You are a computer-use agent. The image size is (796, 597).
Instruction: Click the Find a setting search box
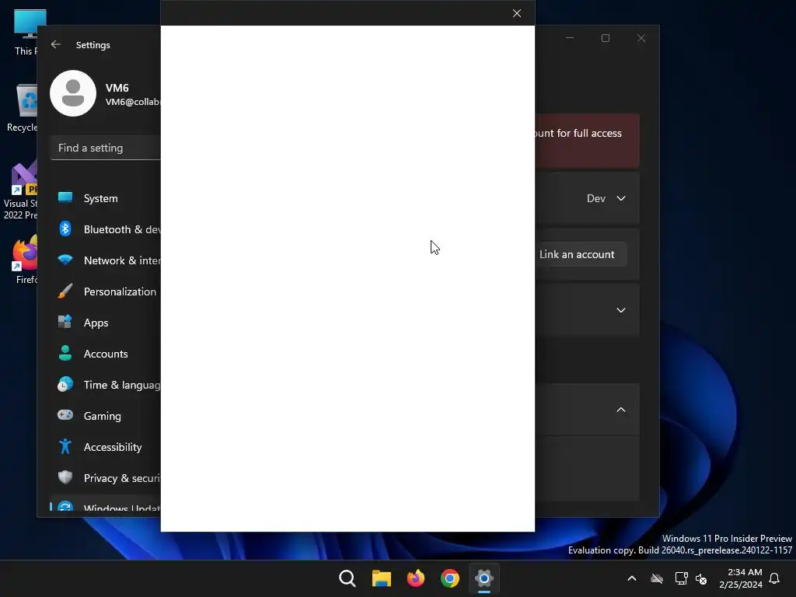tap(106, 148)
